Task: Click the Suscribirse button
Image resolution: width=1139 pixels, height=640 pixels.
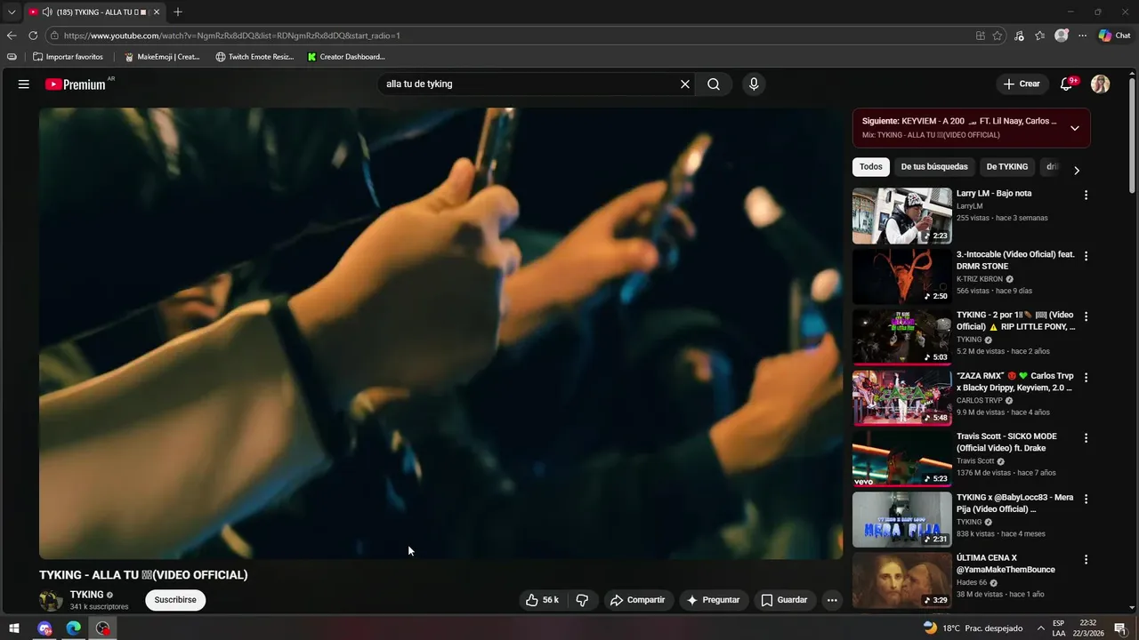Action: [x=175, y=600]
